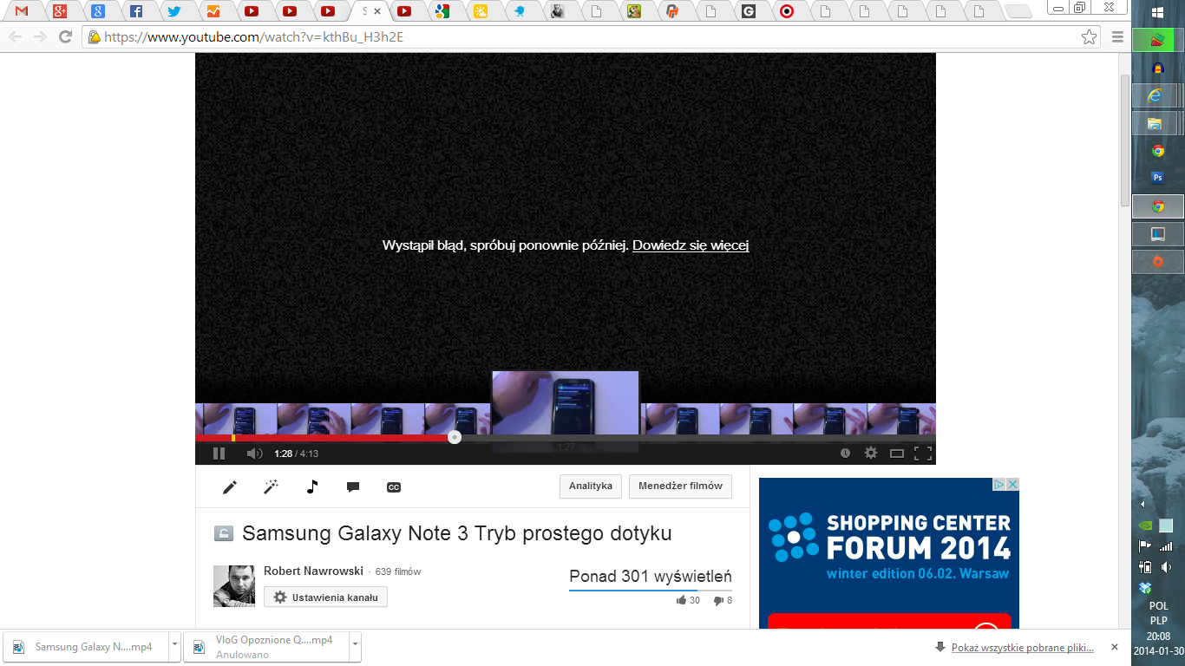Open the pencil edit video info icon

tap(230, 487)
